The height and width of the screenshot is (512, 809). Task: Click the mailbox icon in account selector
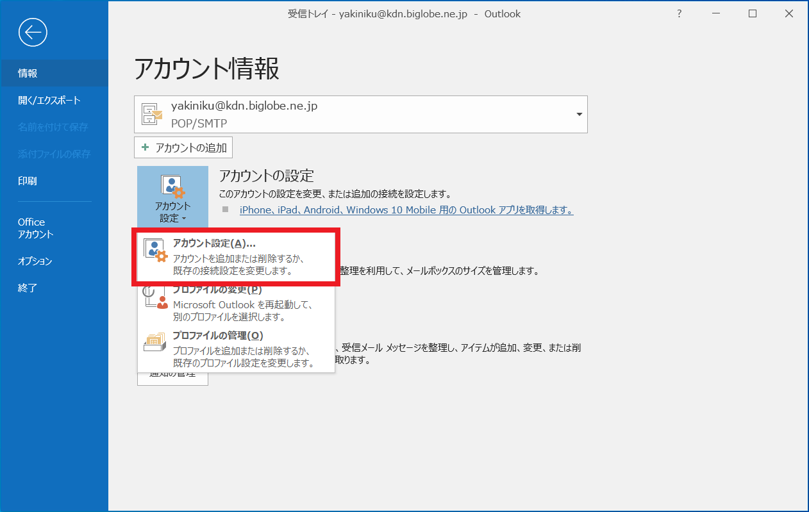pos(153,115)
